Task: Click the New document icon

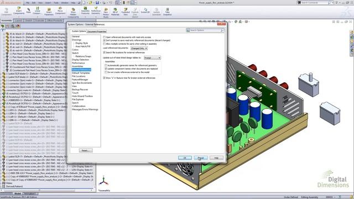Action: [x=84, y=3]
